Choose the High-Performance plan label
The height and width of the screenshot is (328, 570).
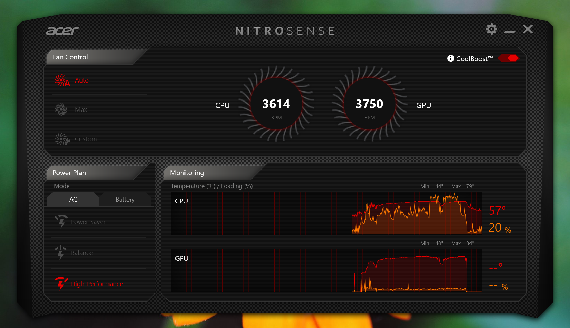pos(97,284)
